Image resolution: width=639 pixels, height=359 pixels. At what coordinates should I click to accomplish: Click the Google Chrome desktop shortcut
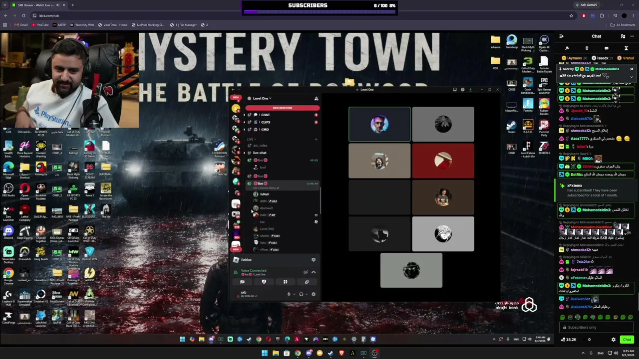(x=8, y=275)
